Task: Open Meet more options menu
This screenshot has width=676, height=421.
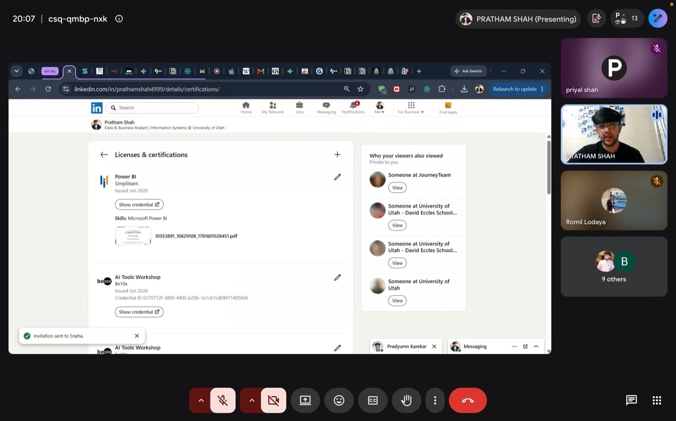Action: [x=435, y=400]
